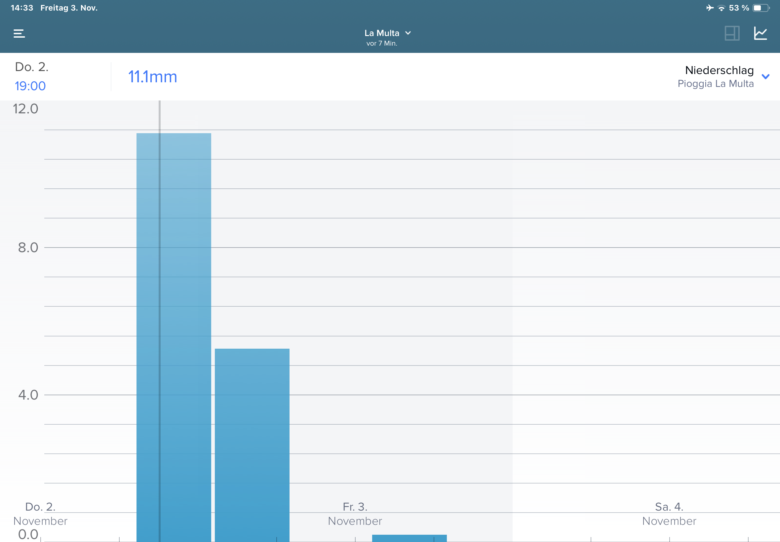Screen dimensions: 780x542
Task: Tap the Do. 2. date header
Action: [32, 67]
